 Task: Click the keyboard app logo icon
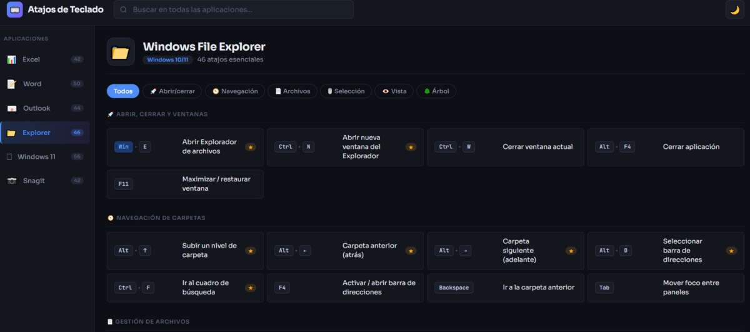14,9
